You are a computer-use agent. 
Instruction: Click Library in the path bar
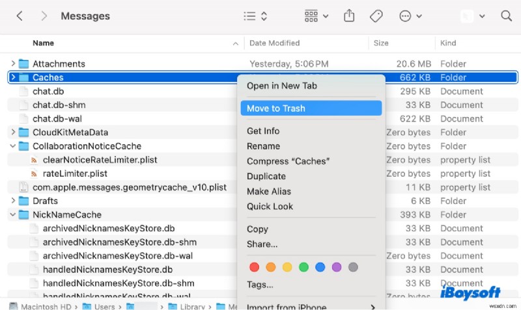(x=187, y=307)
